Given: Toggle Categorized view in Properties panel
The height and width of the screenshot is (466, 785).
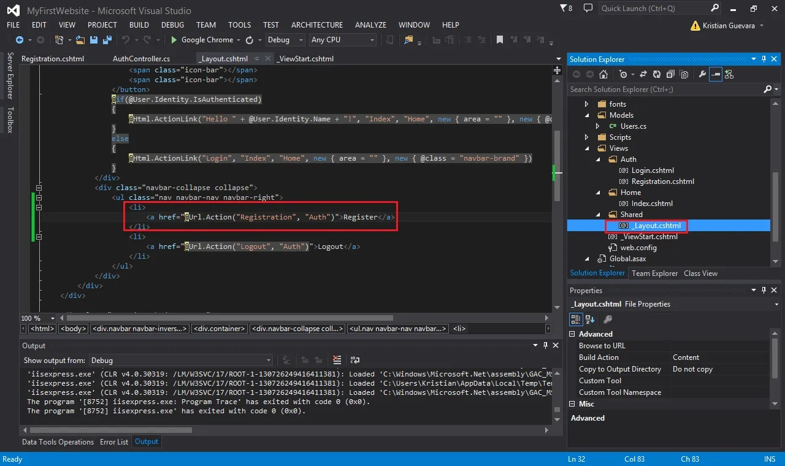Looking at the screenshot, I should 576,319.
